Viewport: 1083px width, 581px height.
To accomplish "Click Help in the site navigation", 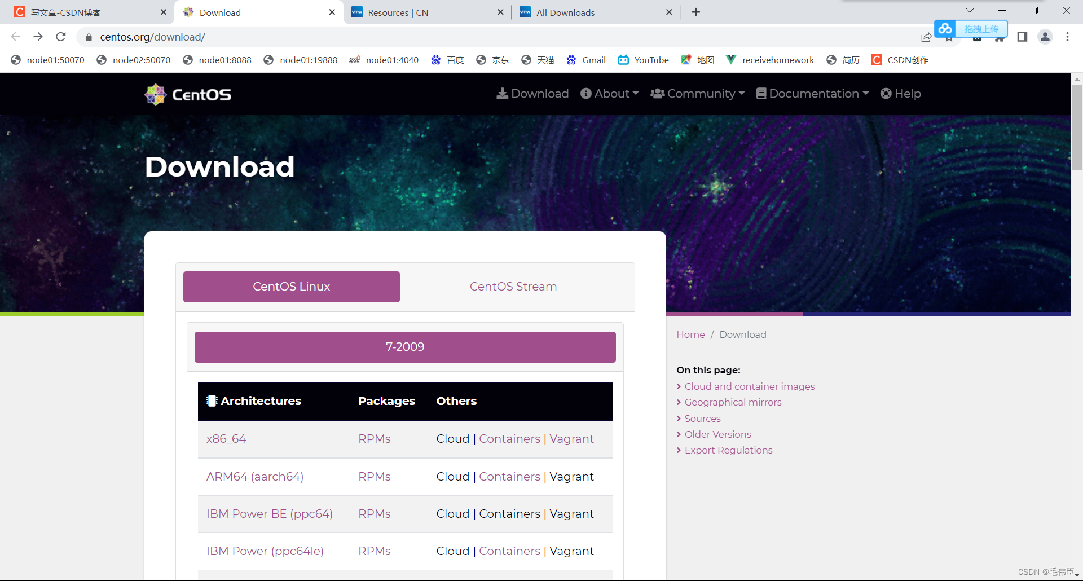I will point(901,94).
